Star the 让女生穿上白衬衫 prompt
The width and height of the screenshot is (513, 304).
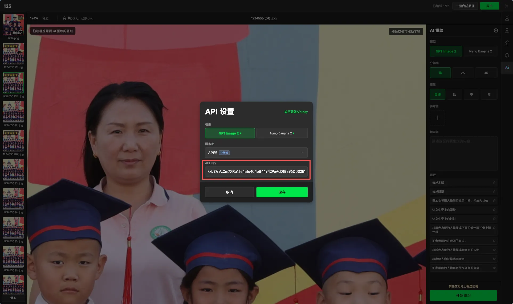click(x=494, y=219)
